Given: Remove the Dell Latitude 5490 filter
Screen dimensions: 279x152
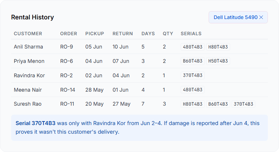Looking at the screenshot, I should point(261,17).
